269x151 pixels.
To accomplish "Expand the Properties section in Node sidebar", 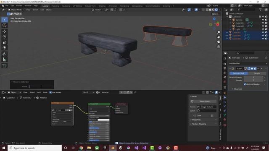I will point(196,120).
